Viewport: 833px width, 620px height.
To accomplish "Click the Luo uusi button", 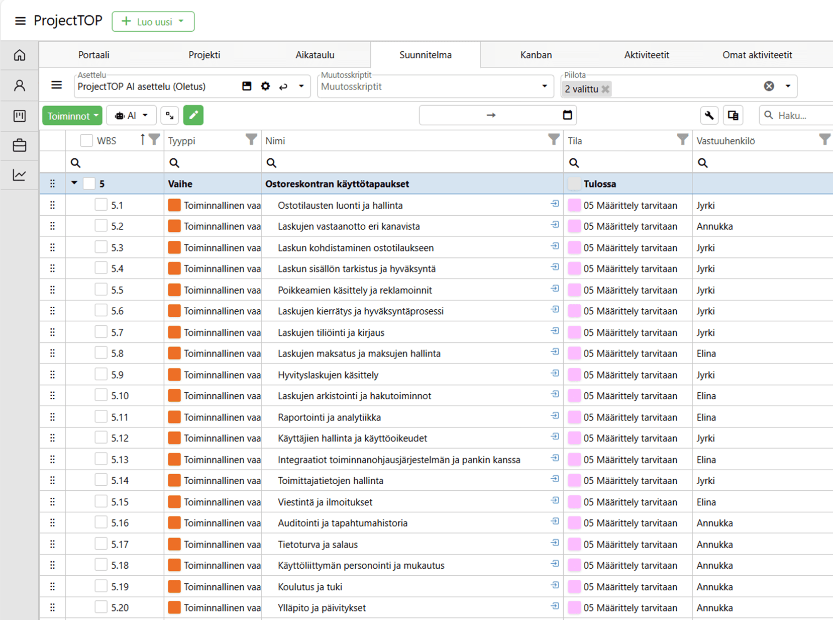I will point(153,22).
